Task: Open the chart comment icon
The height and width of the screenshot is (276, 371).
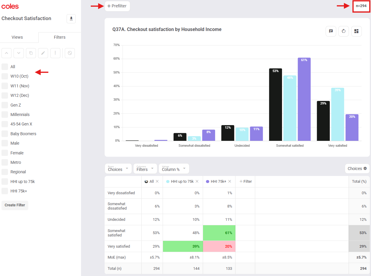Action: coord(331,31)
